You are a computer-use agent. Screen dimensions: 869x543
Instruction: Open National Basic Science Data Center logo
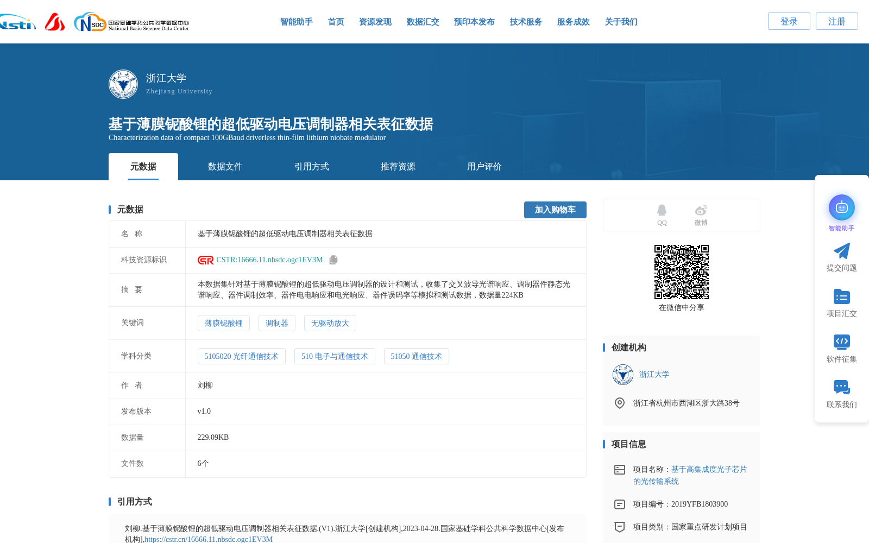tap(131, 22)
